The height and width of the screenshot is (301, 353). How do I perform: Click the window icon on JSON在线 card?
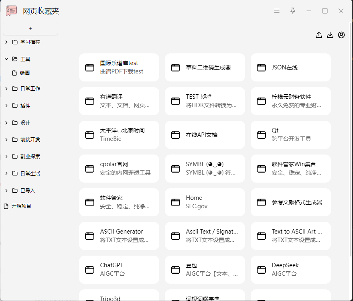[262, 67]
